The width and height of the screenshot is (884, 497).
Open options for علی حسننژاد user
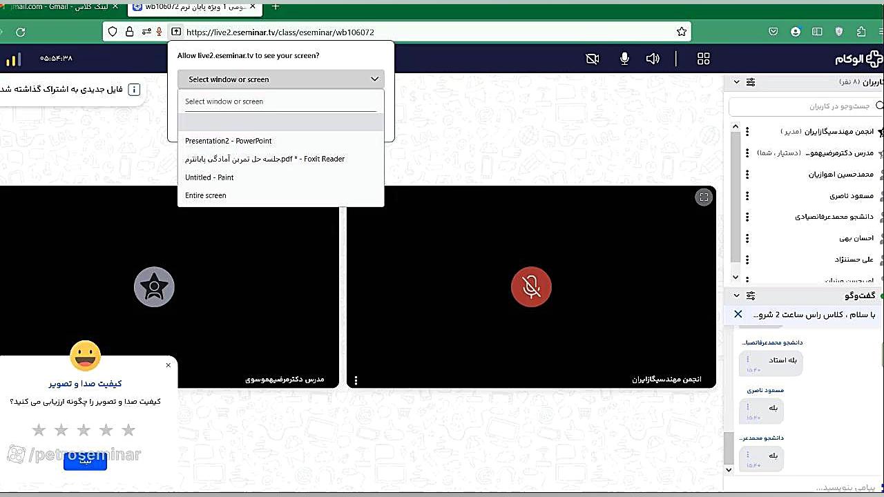747,260
